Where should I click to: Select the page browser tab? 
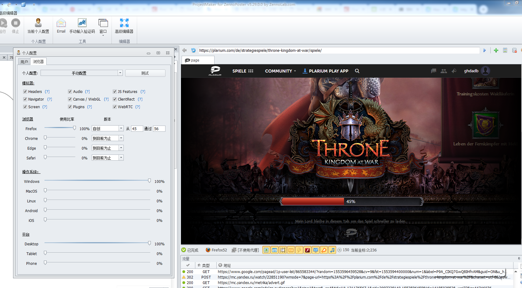click(198, 60)
